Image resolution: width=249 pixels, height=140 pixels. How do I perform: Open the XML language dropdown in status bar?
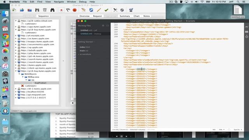(x=222, y=129)
